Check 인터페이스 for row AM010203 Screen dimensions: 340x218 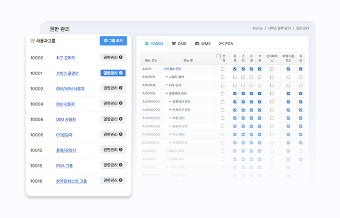tap(272, 110)
